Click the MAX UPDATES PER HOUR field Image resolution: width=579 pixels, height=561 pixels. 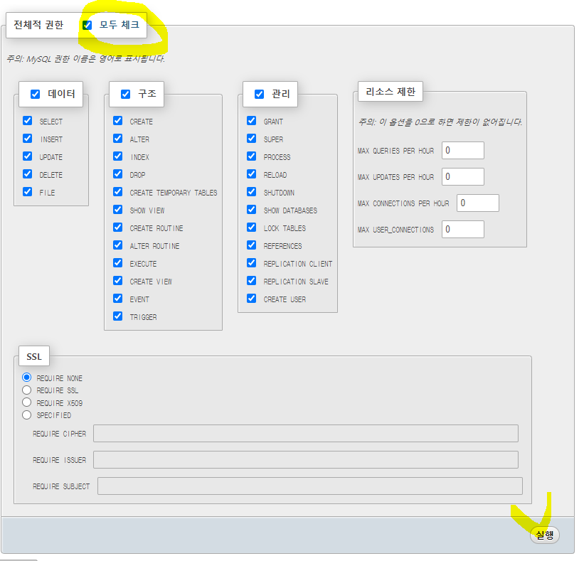pos(462,176)
